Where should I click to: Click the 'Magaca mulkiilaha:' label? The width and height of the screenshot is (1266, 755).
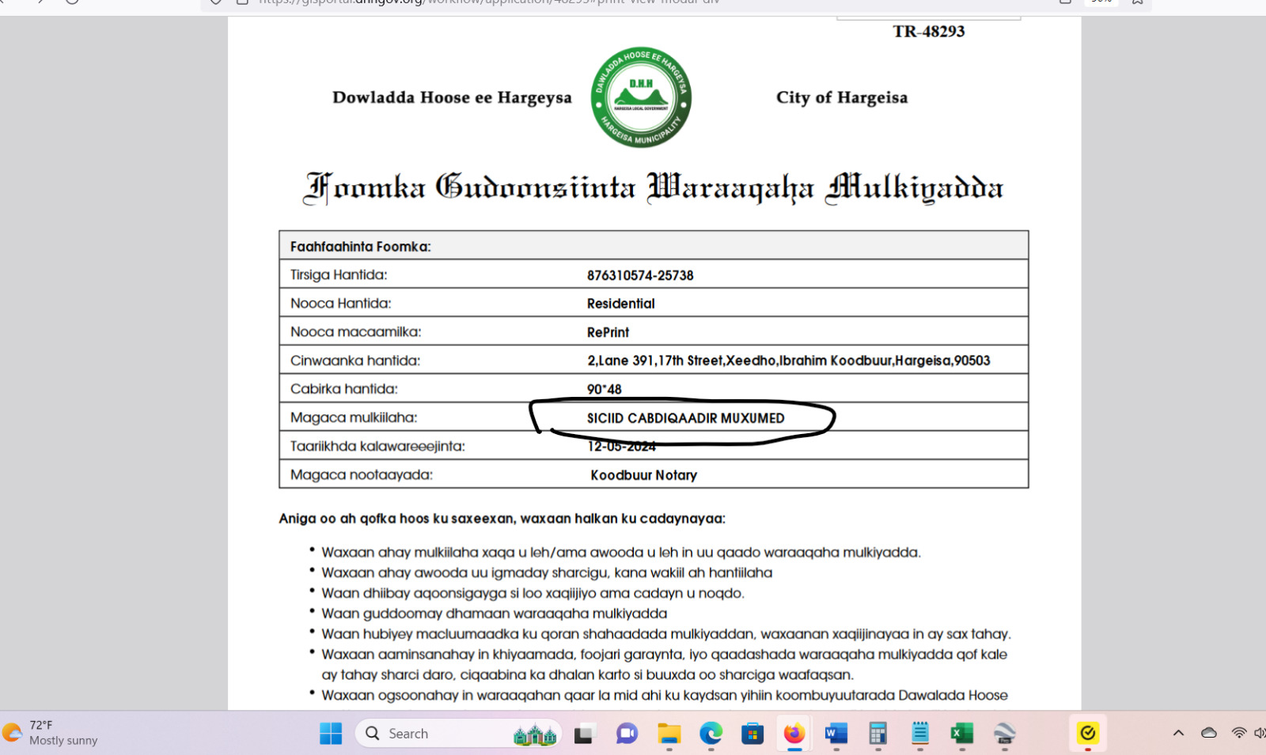click(354, 417)
